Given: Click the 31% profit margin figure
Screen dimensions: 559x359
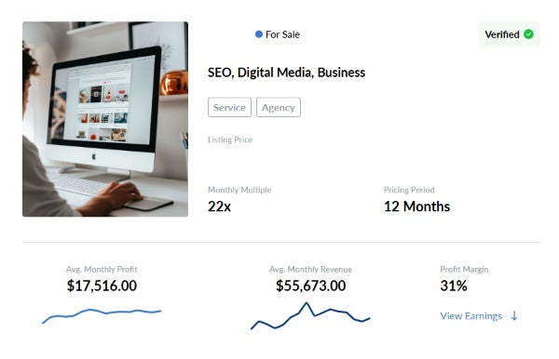Looking at the screenshot, I should pos(454,286).
